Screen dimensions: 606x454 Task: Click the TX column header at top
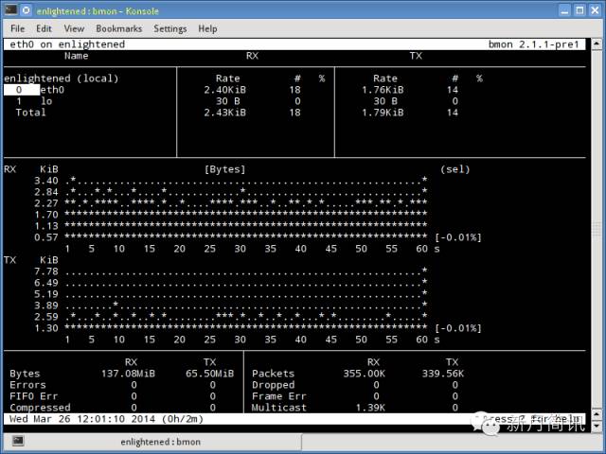pos(416,56)
